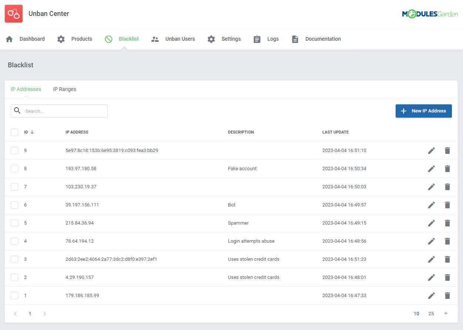Show unlimited entries with infinity option
Viewport: 463px width, 330px height.
[x=446, y=314]
